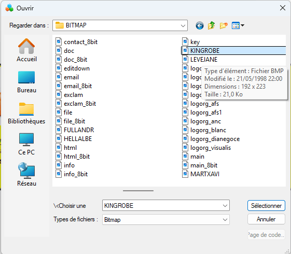Expand the BITMAP folder dropdown
Image resolution: width=291 pixels, height=254 pixels.
tap(183, 25)
